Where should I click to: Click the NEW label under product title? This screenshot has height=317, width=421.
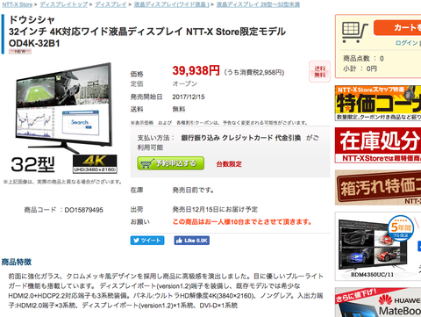click(20, 52)
